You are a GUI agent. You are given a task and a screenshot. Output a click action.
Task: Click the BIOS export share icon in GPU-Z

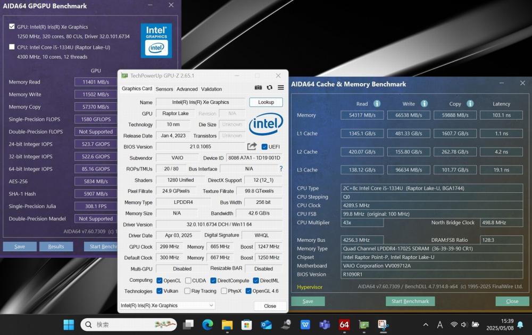tap(252, 146)
